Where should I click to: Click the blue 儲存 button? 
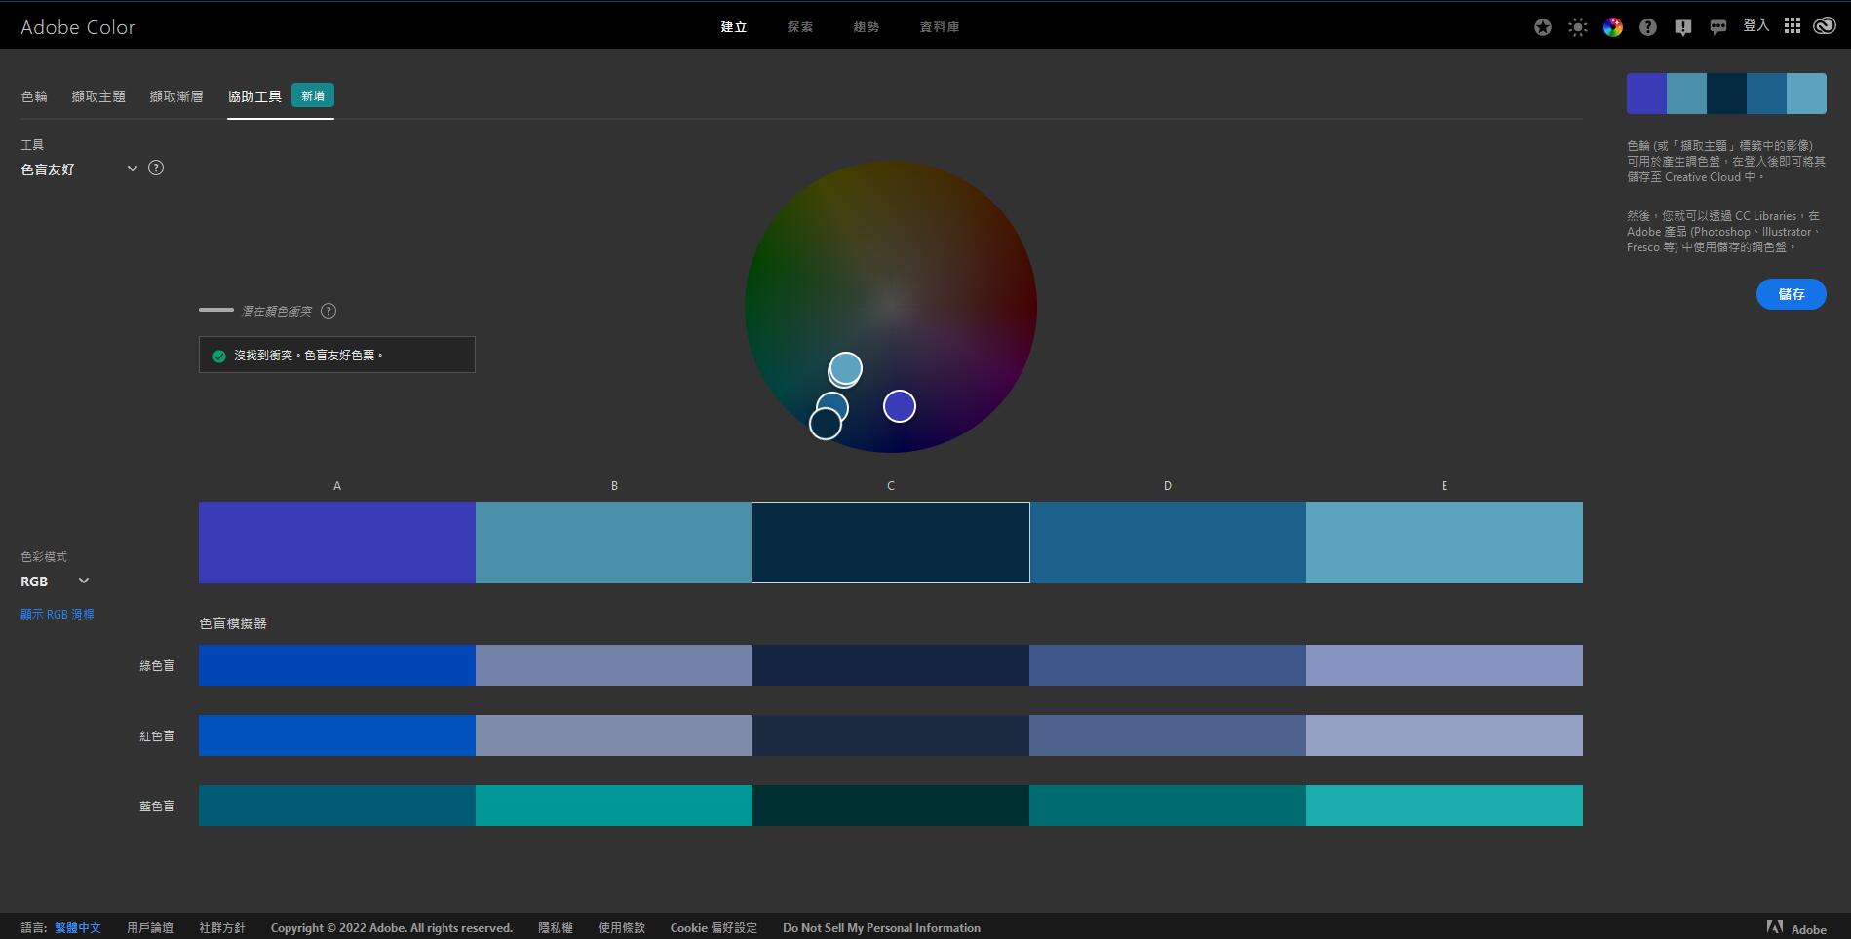(x=1791, y=294)
